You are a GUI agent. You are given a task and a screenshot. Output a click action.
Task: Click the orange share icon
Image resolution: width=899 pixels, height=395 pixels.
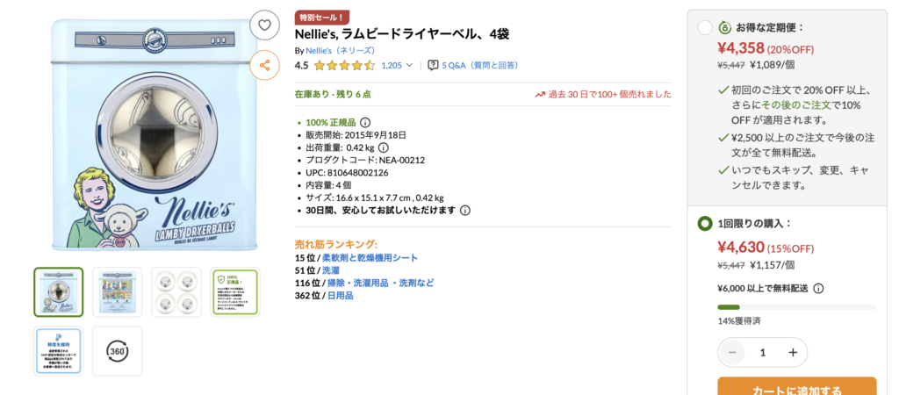[x=264, y=64]
